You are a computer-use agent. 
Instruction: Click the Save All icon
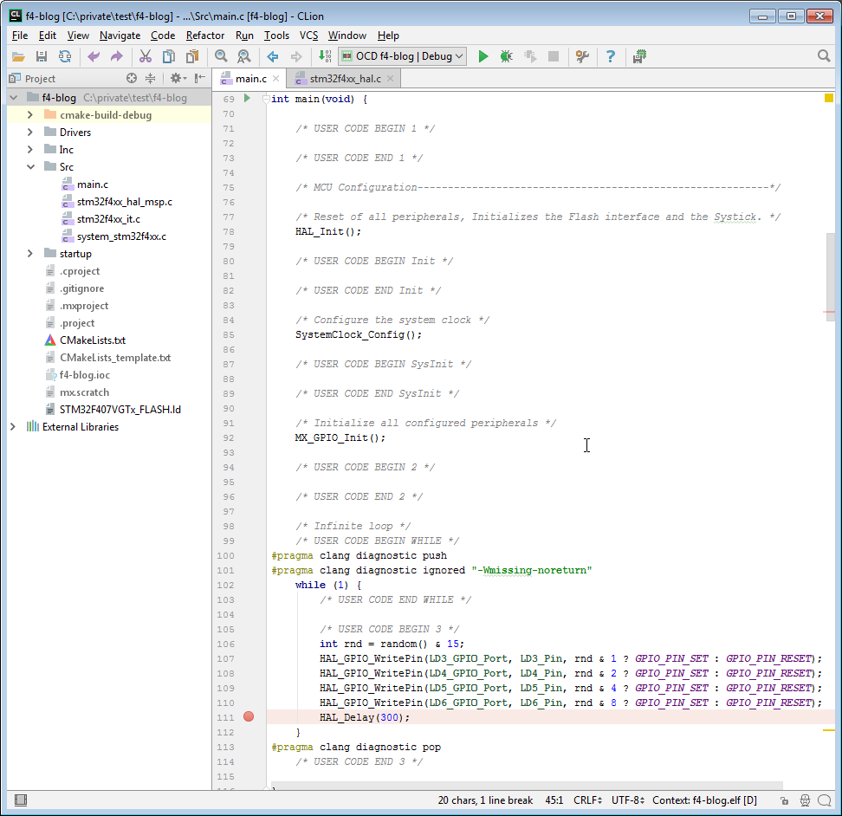pos(41,56)
